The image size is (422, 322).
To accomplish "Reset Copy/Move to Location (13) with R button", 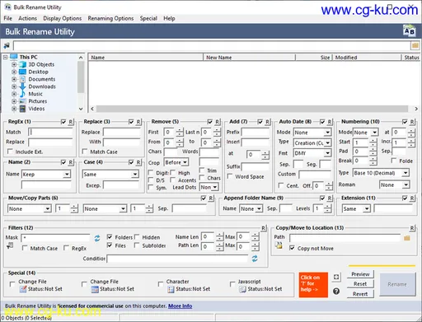I will tap(412, 228).
